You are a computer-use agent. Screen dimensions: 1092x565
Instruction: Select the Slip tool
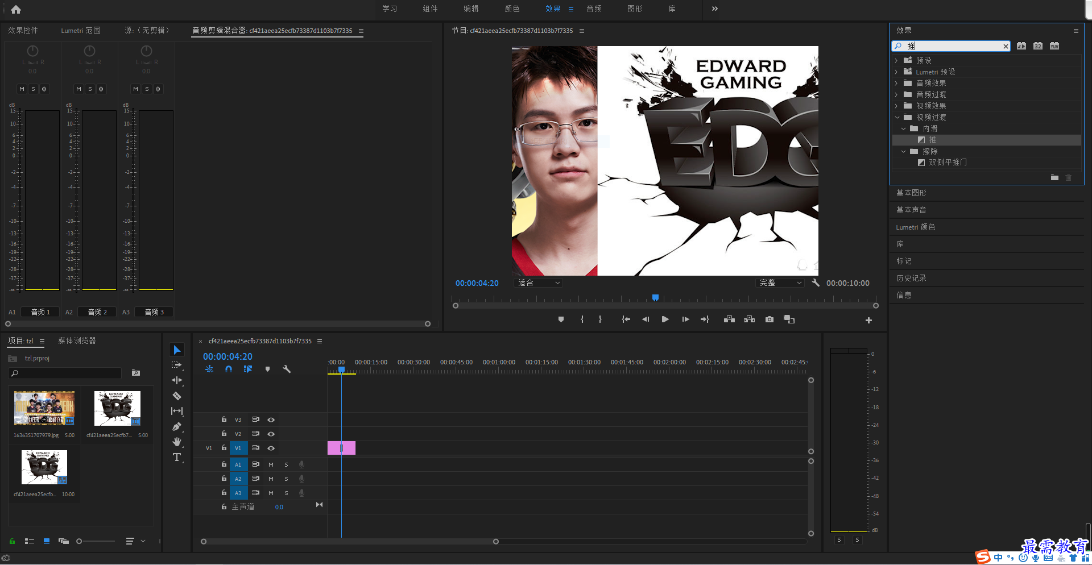pos(177,411)
